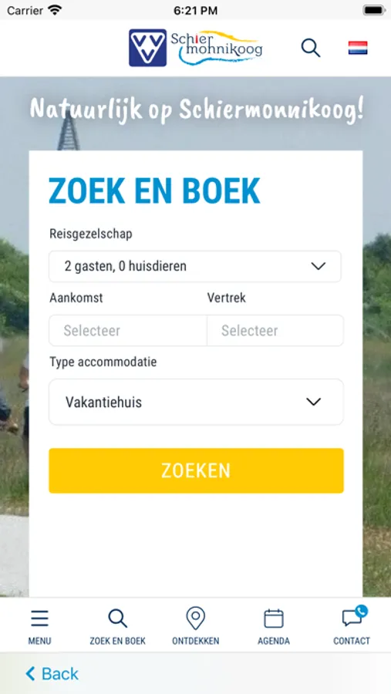Tap the phone badge on the Contact icon
391x694 pixels.
[362, 611]
